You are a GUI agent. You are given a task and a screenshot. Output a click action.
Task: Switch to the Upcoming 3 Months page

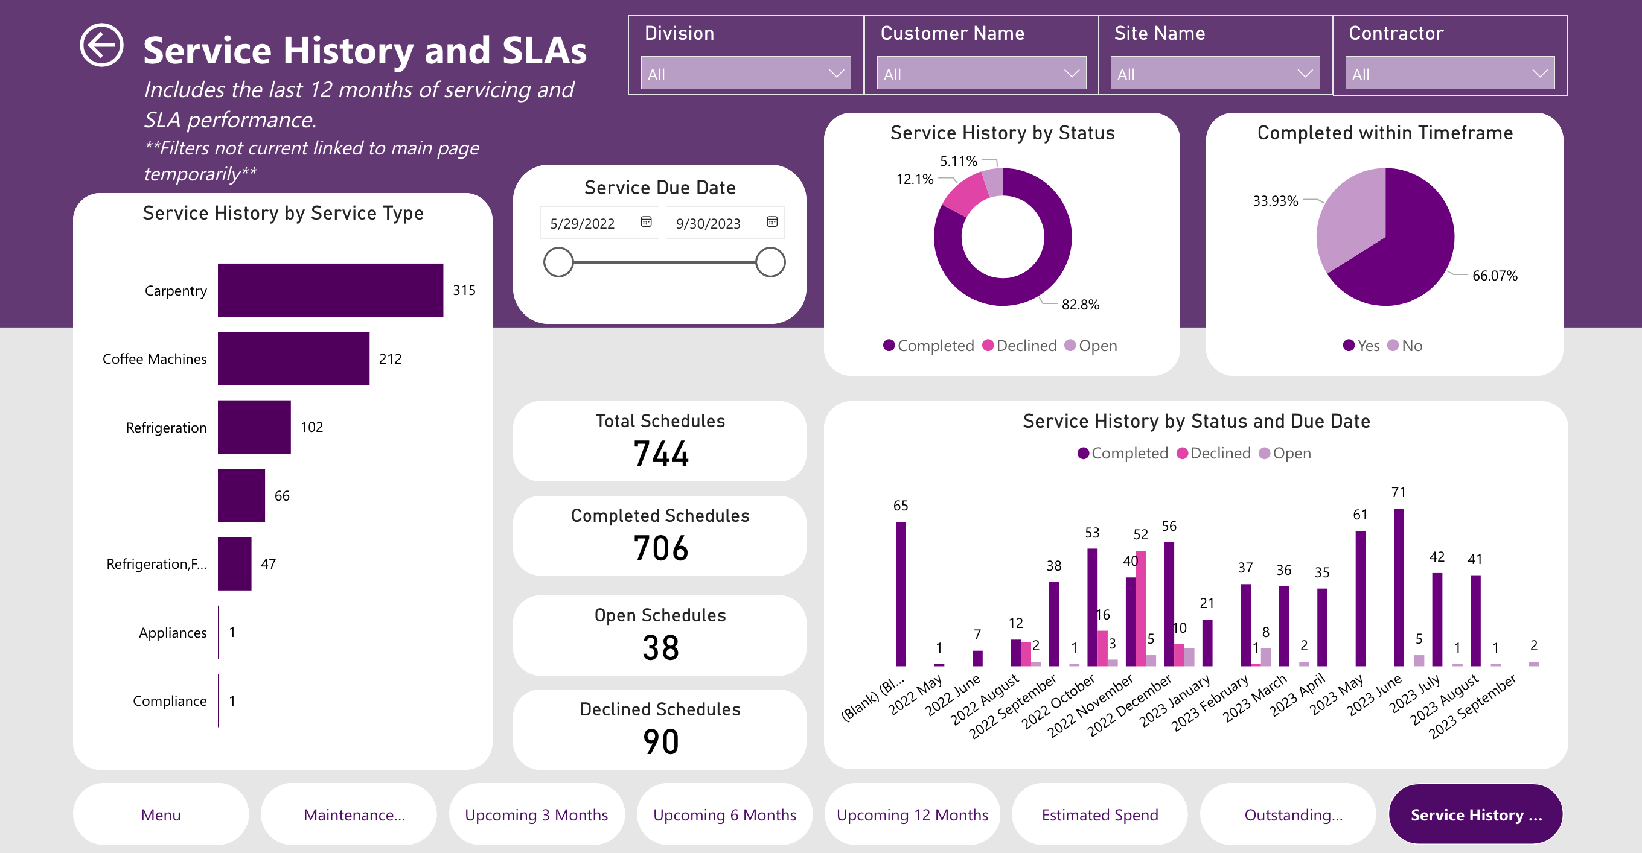(537, 814)
